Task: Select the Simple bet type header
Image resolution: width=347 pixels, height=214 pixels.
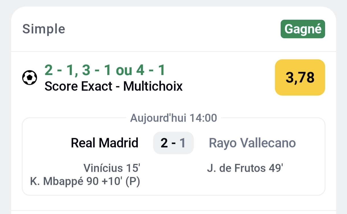Action: (44, 29)
